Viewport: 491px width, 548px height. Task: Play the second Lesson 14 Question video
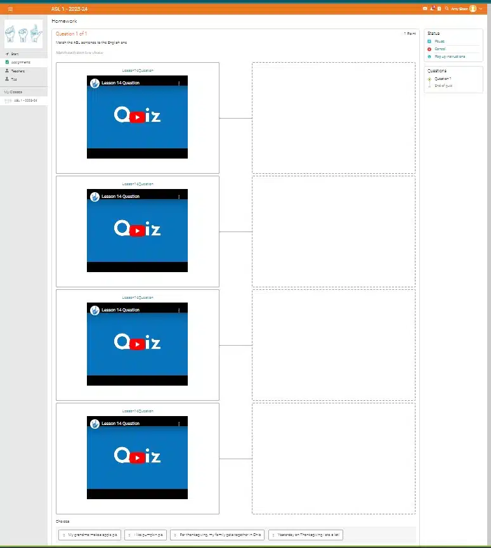137,231
